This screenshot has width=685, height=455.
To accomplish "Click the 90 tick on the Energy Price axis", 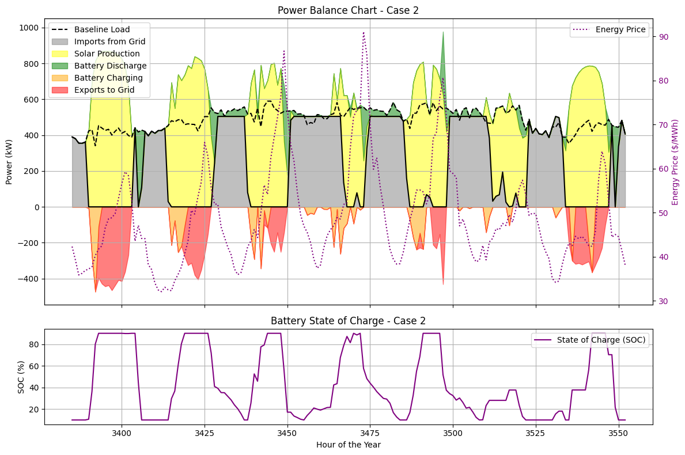I will click(664, 37).
